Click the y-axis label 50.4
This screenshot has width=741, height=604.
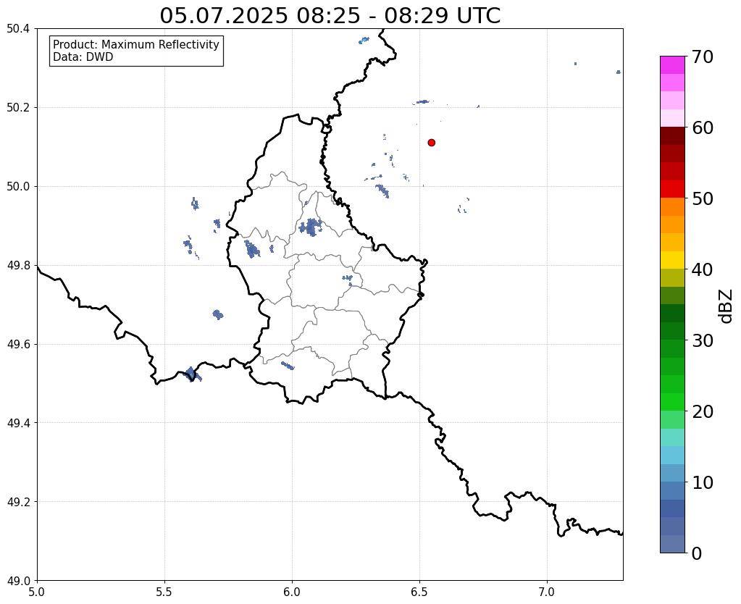coord(18,29)
